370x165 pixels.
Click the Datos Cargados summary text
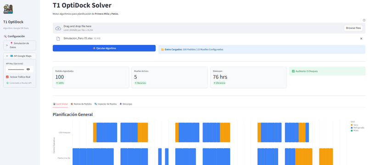click(x=194, y=49)
